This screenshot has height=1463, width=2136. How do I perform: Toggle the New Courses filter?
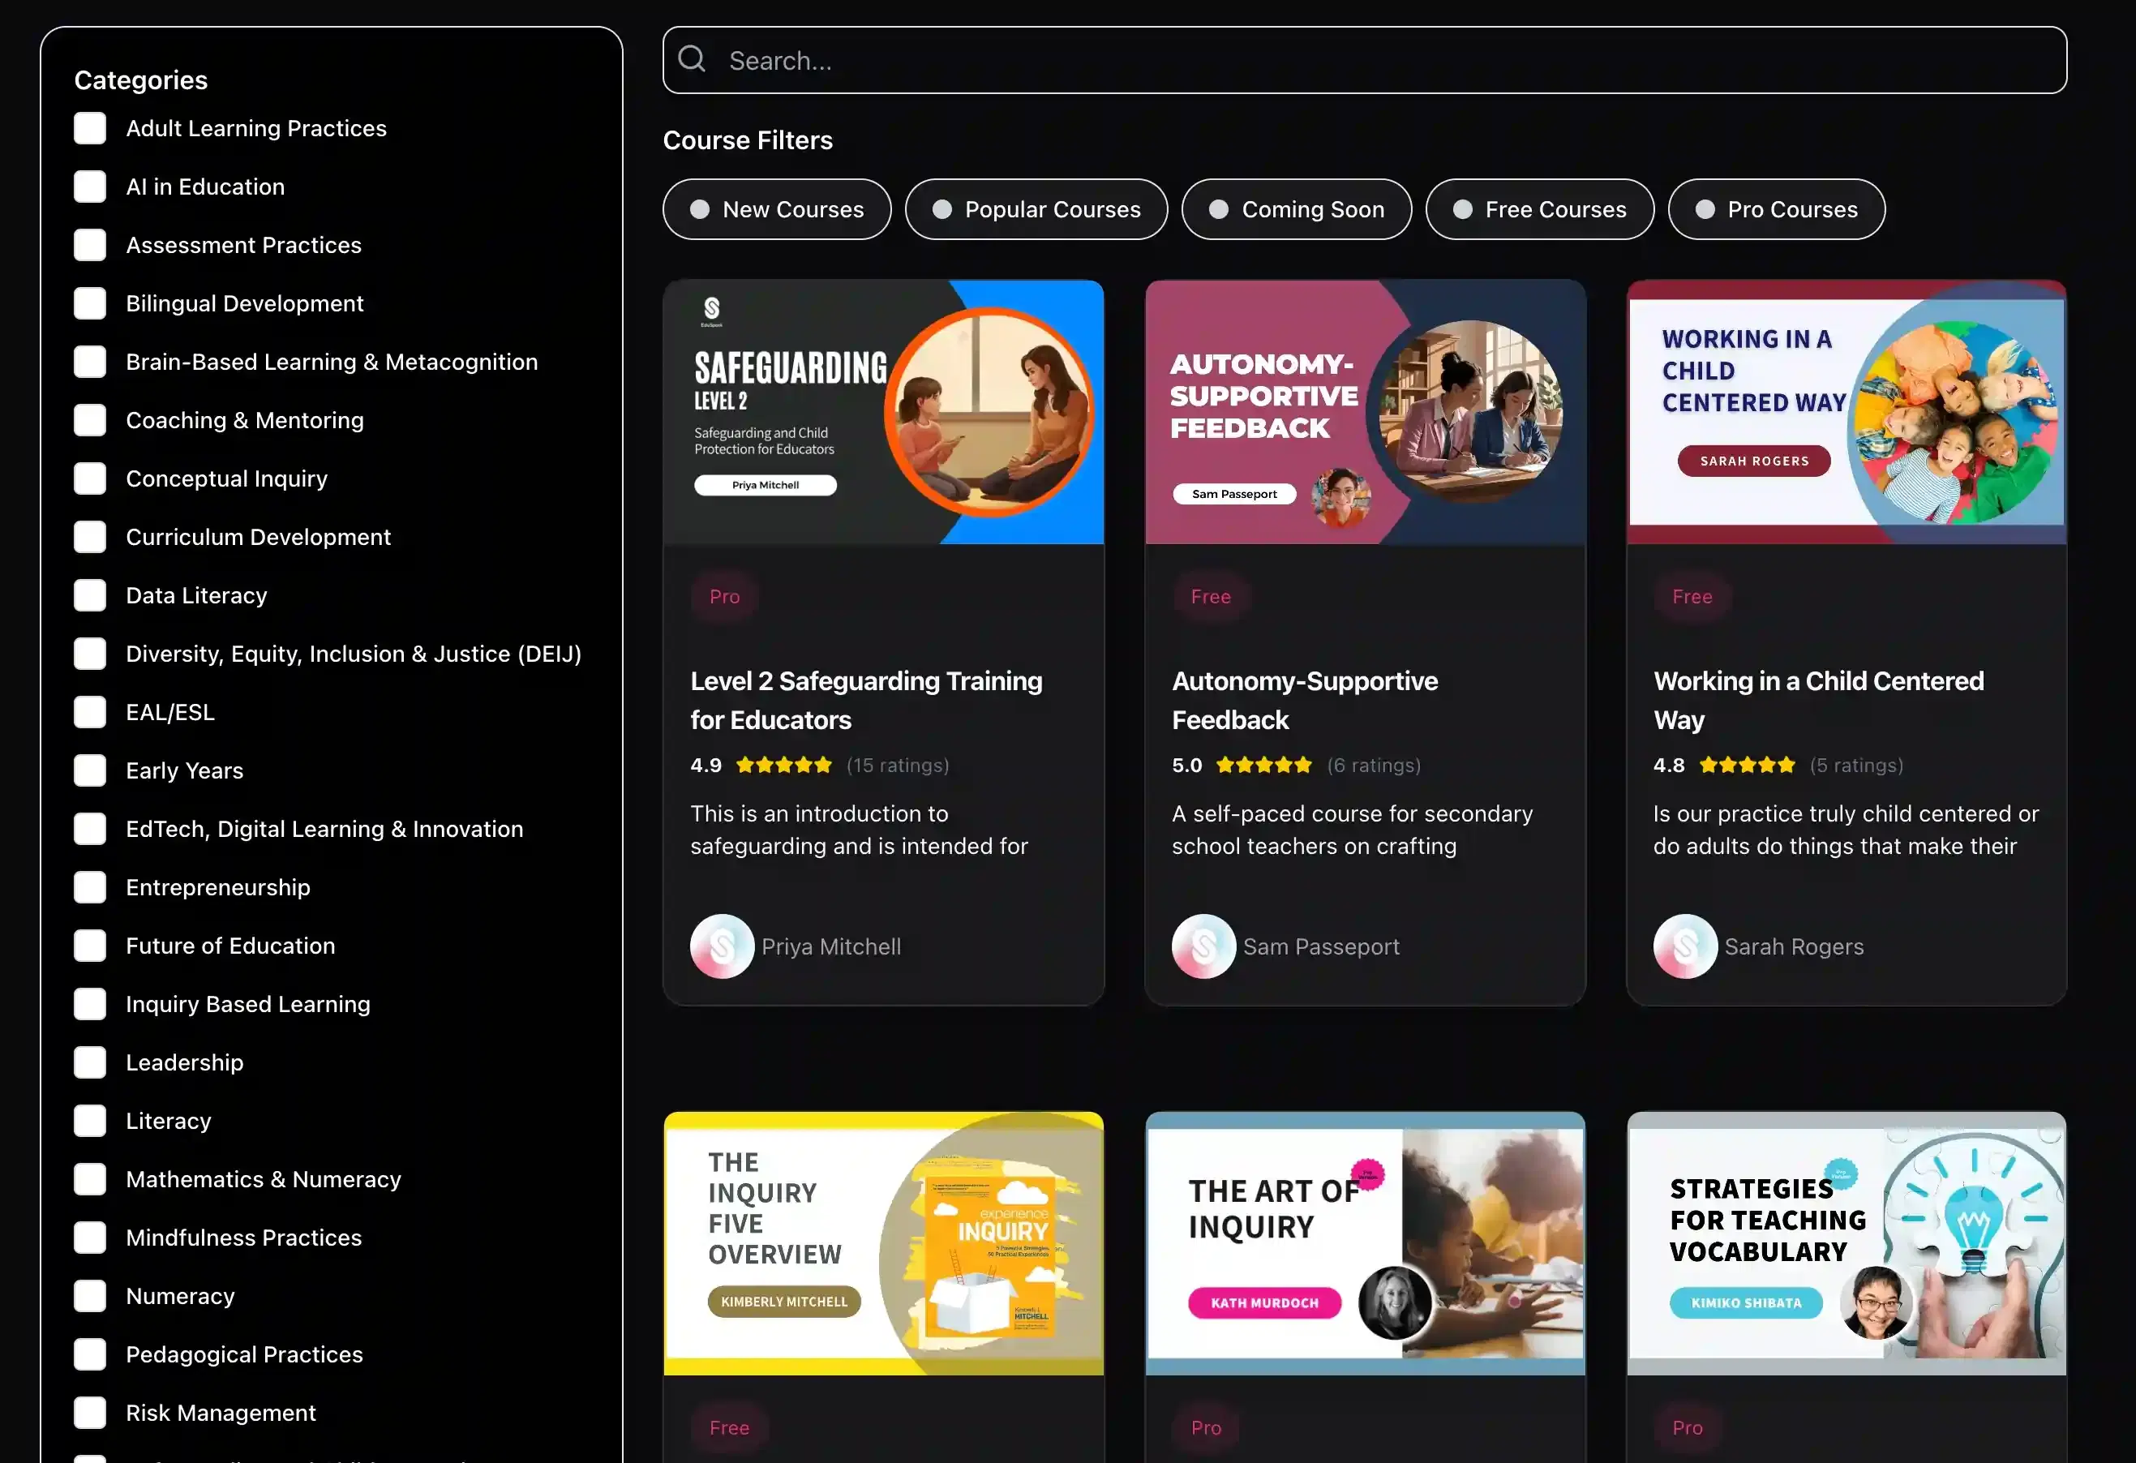tap(777, 209)
